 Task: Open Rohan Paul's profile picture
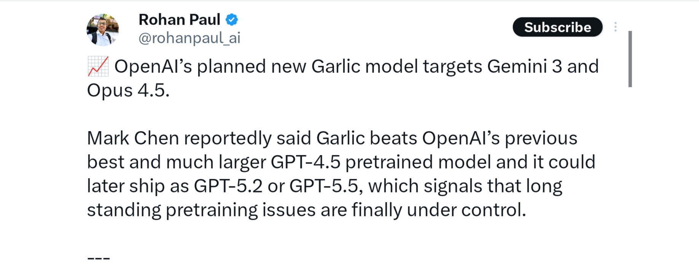tap(103, 30)
